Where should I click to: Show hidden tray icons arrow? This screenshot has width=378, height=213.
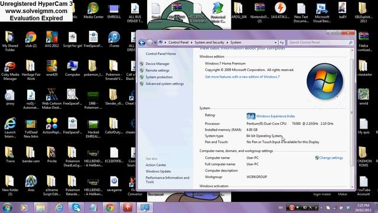(x=321, y=208)
